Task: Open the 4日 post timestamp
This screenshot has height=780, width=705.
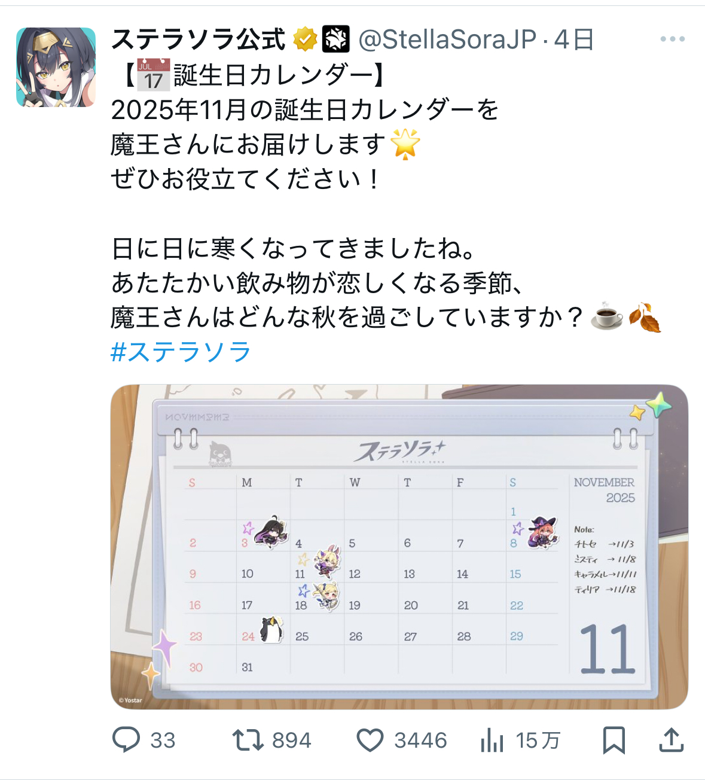Action: click(574, 39)
